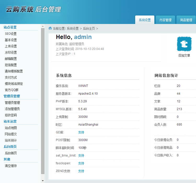The height and width of the screenshot is (183, 196).
Task: Click the 云购系统 后台管理 logo
Action: pyautogui.click(x=33, y=10)
